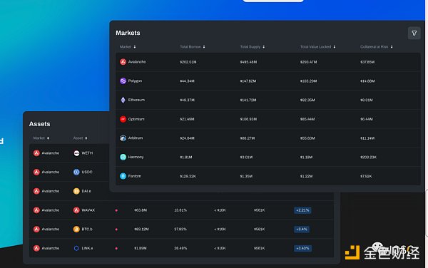Click the WETH asset icon
The height and width of the screenshot is (268, 428).
pos(76,153)
